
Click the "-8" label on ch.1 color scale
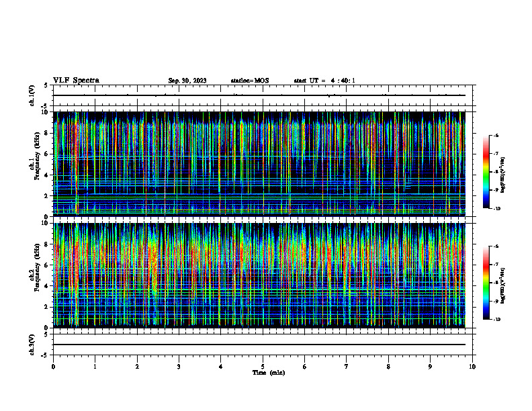(x=496, y=172)
